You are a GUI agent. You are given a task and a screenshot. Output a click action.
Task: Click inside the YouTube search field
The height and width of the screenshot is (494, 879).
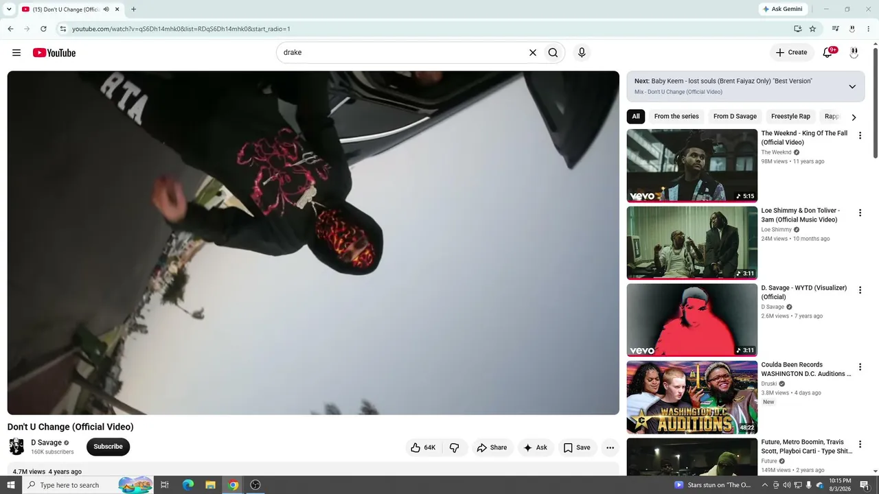click(402, 53)
